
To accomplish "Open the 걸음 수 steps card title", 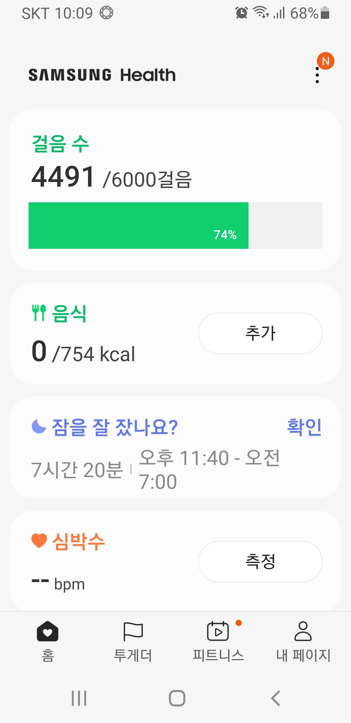I will pos(60,144).
